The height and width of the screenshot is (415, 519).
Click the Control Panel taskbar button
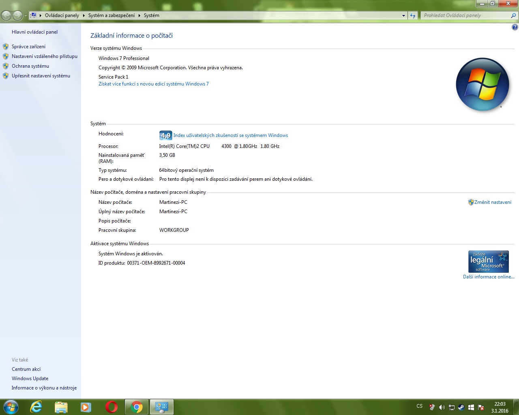click(162, 407)
